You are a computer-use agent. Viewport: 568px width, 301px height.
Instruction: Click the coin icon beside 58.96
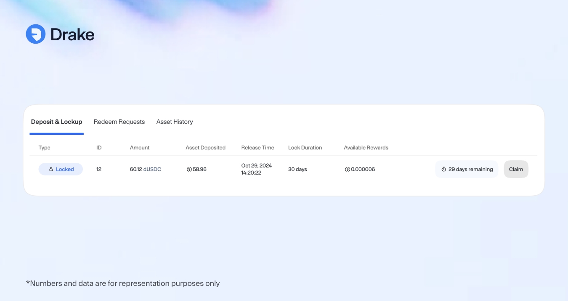(x=189, y=169)
